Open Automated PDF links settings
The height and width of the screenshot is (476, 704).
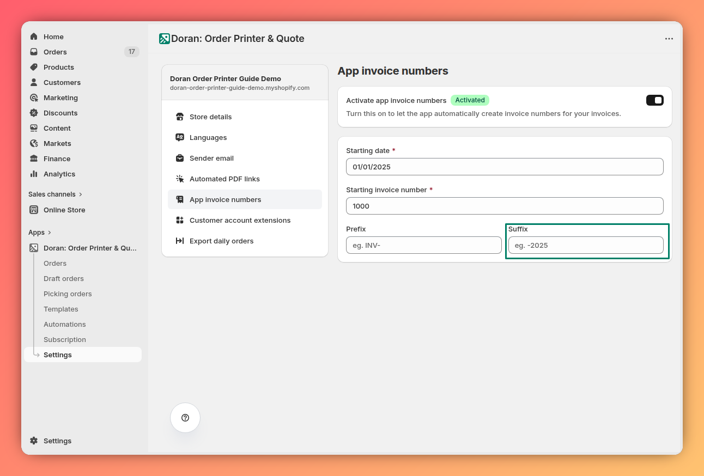pos(245,179)
